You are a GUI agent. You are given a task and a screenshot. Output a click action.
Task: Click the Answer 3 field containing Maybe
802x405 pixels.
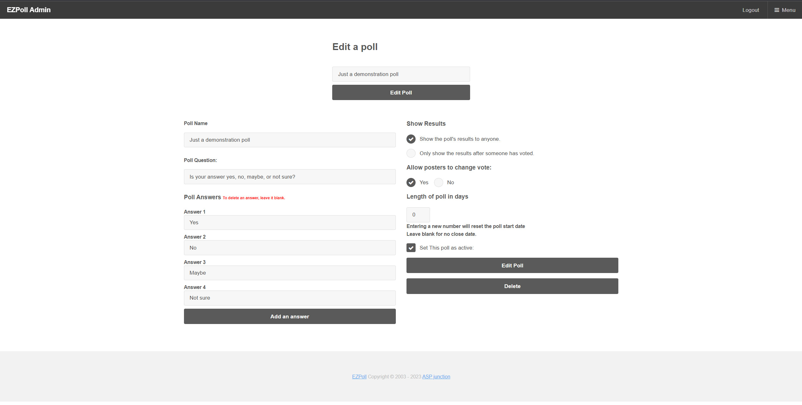point(290,273)
